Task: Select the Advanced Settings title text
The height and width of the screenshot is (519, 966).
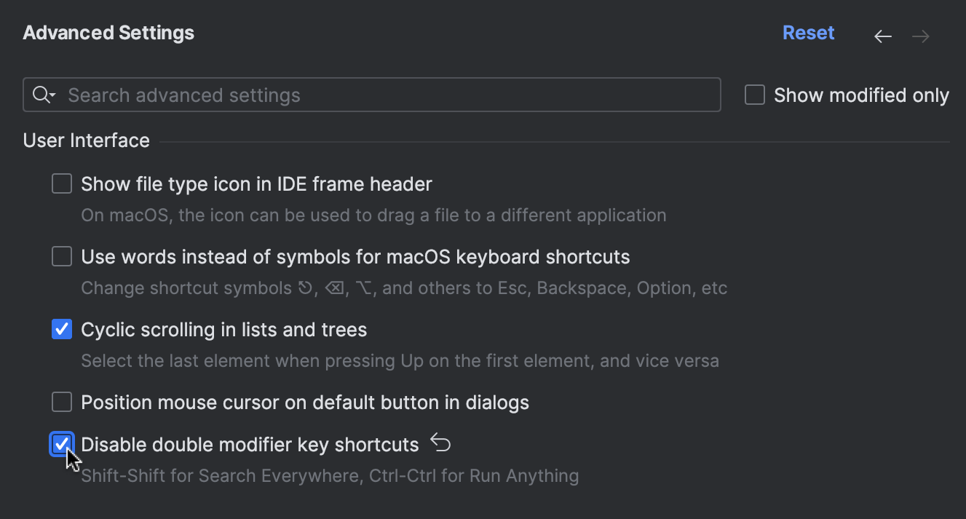Action: 108,32
